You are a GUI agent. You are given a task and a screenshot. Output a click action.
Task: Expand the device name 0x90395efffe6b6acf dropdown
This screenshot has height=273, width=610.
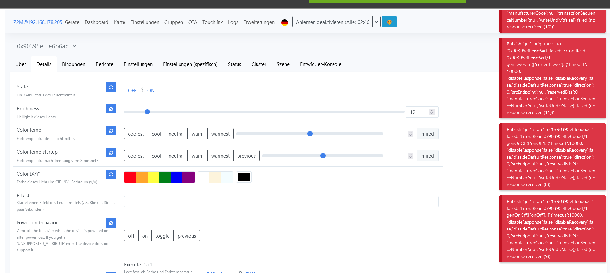tap(74, 46)
